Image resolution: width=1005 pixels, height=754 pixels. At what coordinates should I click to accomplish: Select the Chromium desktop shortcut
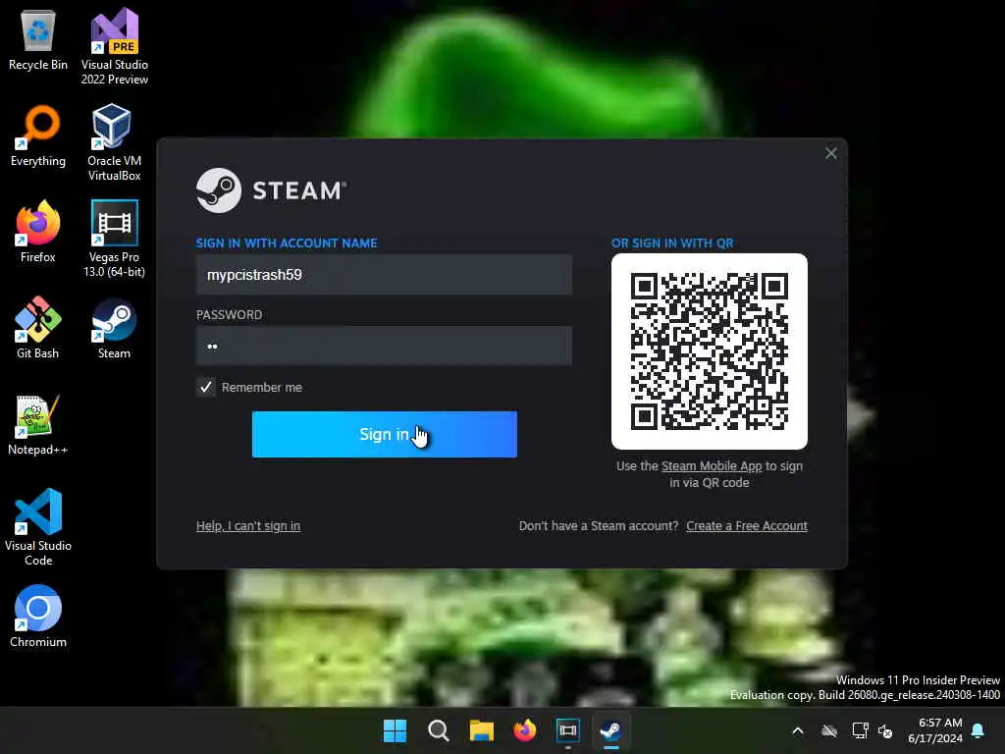38,617
